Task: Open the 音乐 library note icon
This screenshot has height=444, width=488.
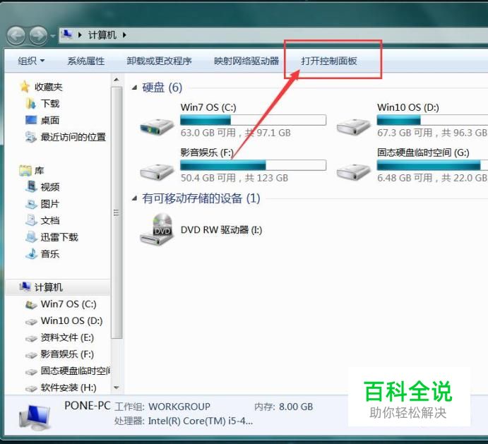Action: tap(31, 254)
